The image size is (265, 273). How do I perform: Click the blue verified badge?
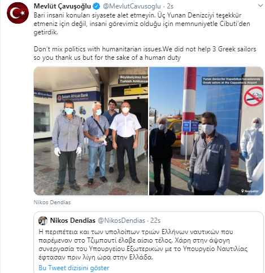(x=97, y=6)
